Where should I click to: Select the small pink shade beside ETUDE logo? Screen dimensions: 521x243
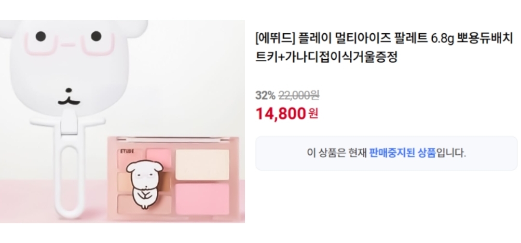tap(159, 159)
